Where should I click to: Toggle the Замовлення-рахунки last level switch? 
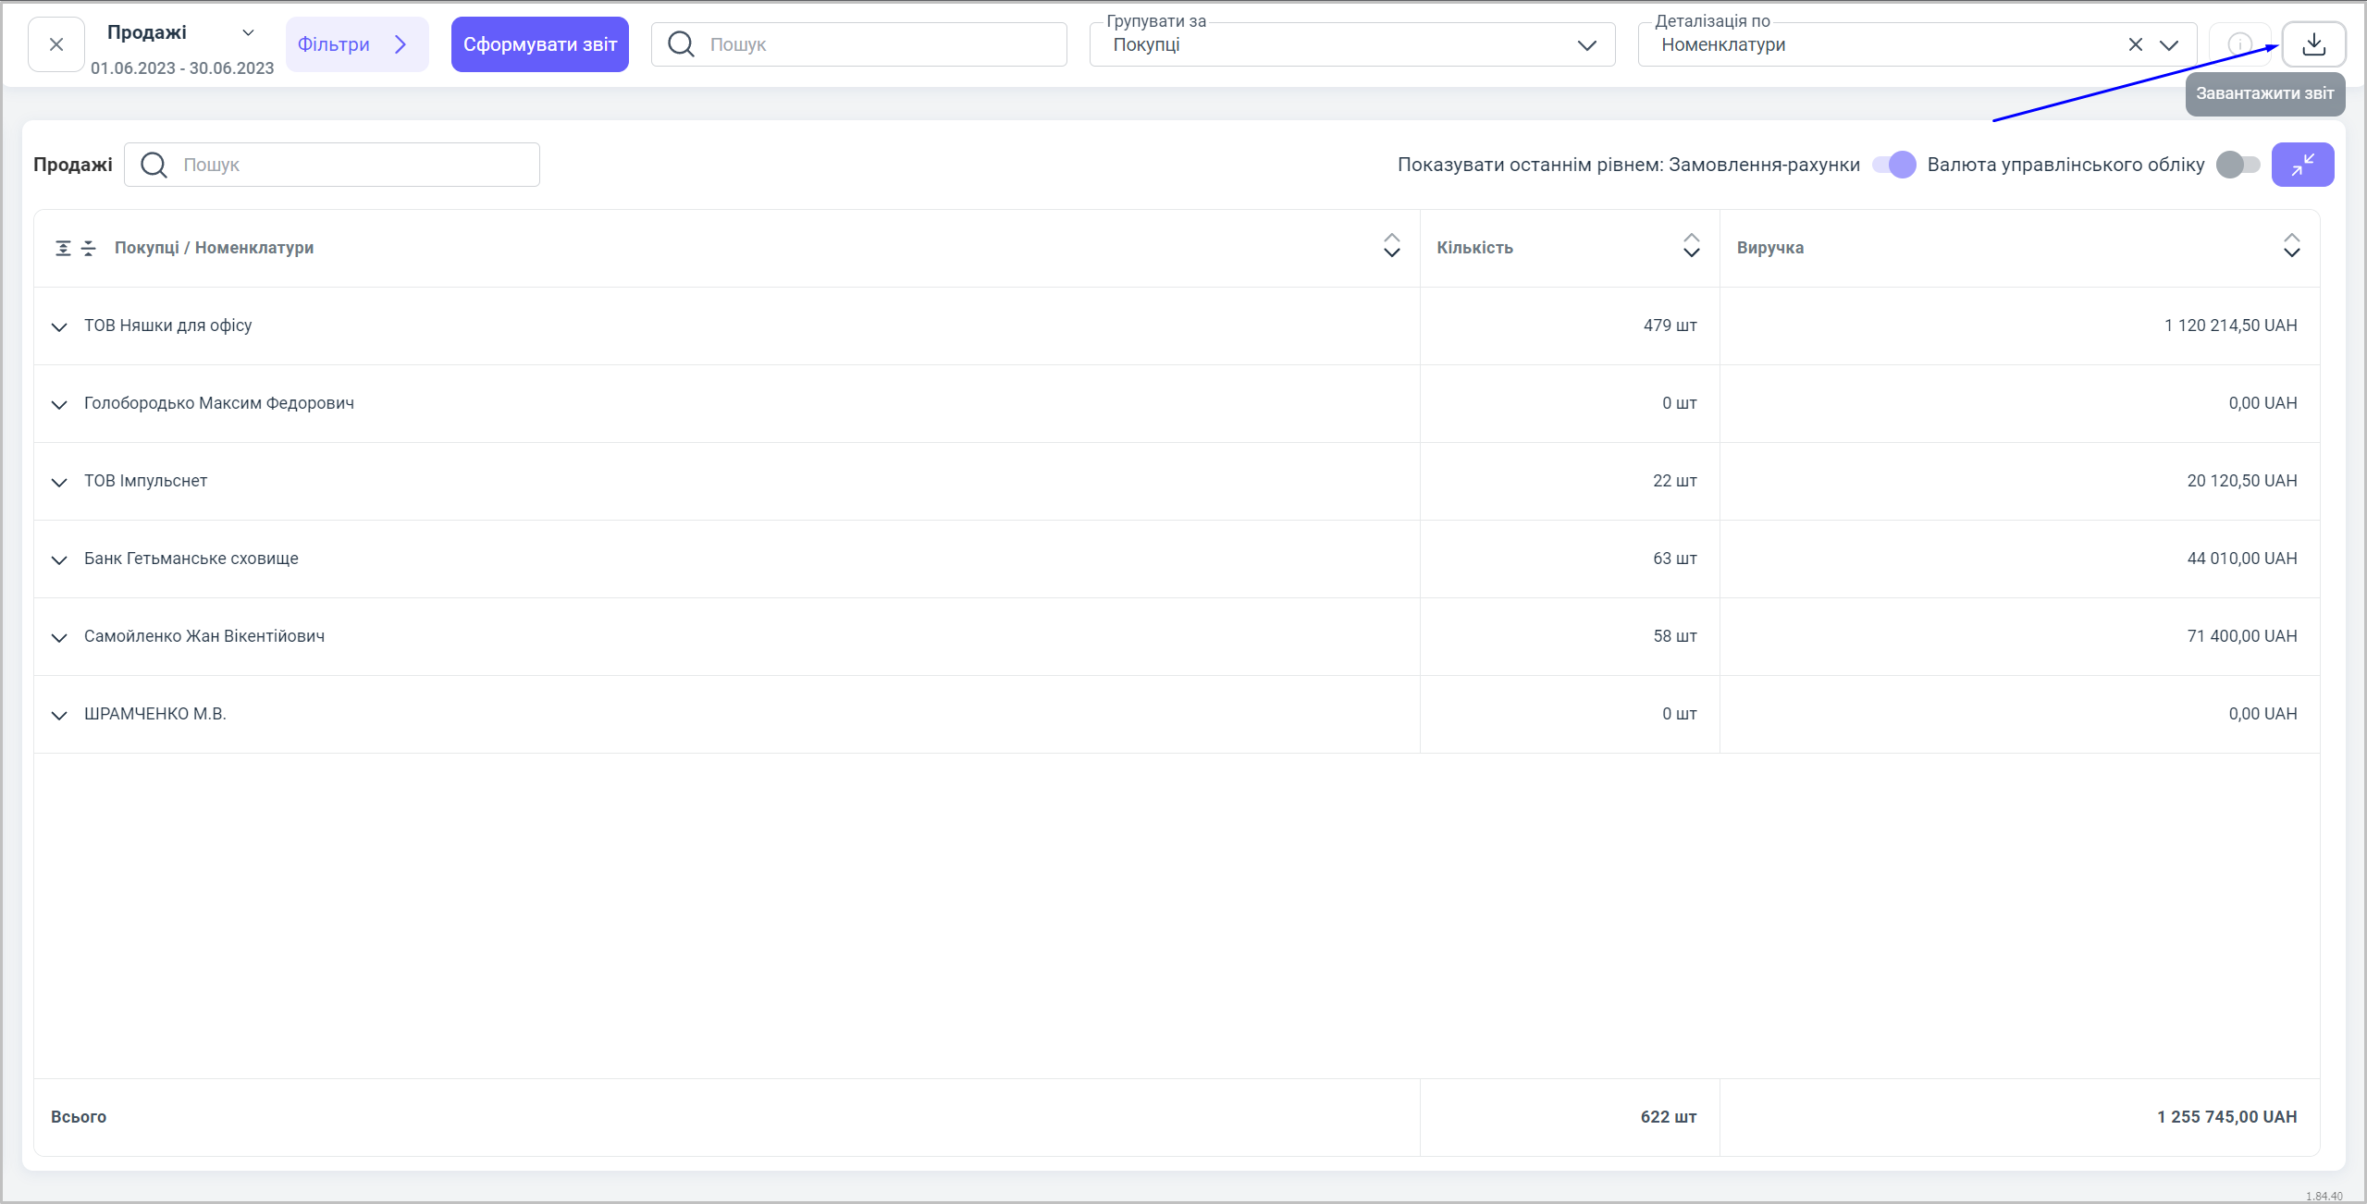1893,165
